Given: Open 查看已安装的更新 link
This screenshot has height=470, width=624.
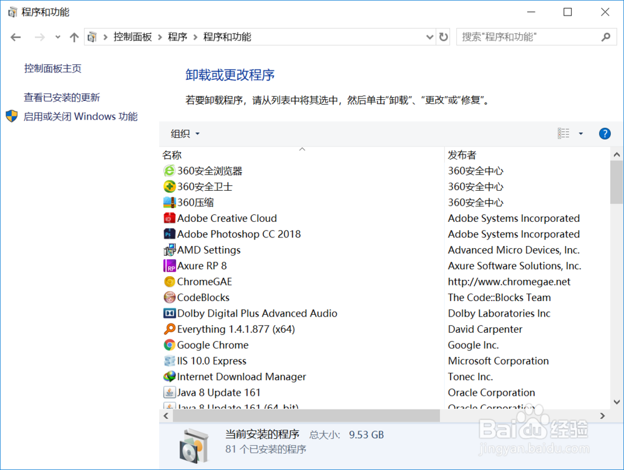Looking at the screenshot, I should click(x=62, y=97).
